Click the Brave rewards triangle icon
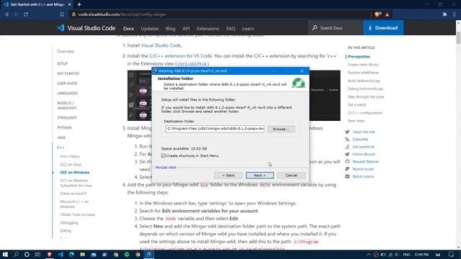This screenshot has width=461, height=259. [388, 14]
